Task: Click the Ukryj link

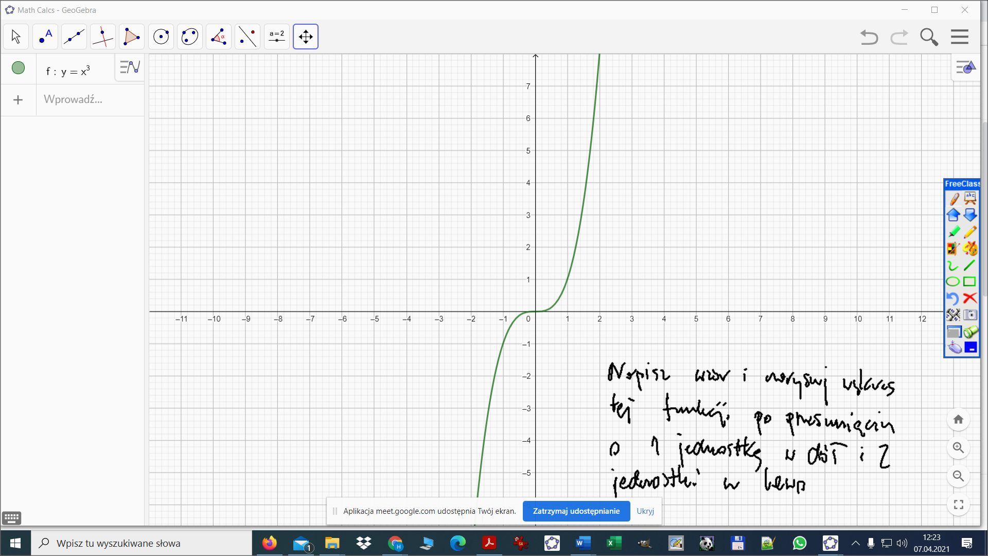Action: pos(645,511)
